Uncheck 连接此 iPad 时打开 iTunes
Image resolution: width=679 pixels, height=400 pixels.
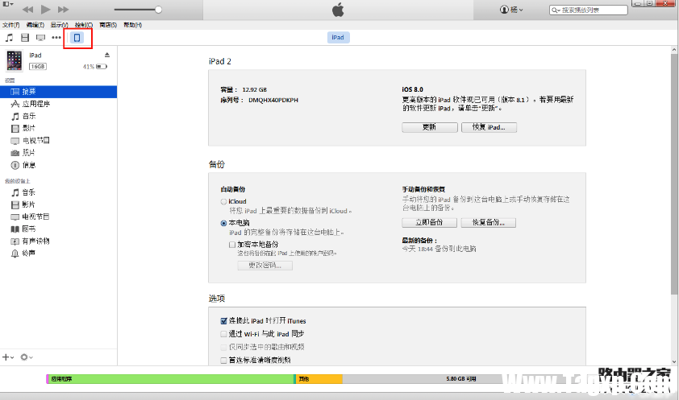pyautogui.click(x=224, y=321)
